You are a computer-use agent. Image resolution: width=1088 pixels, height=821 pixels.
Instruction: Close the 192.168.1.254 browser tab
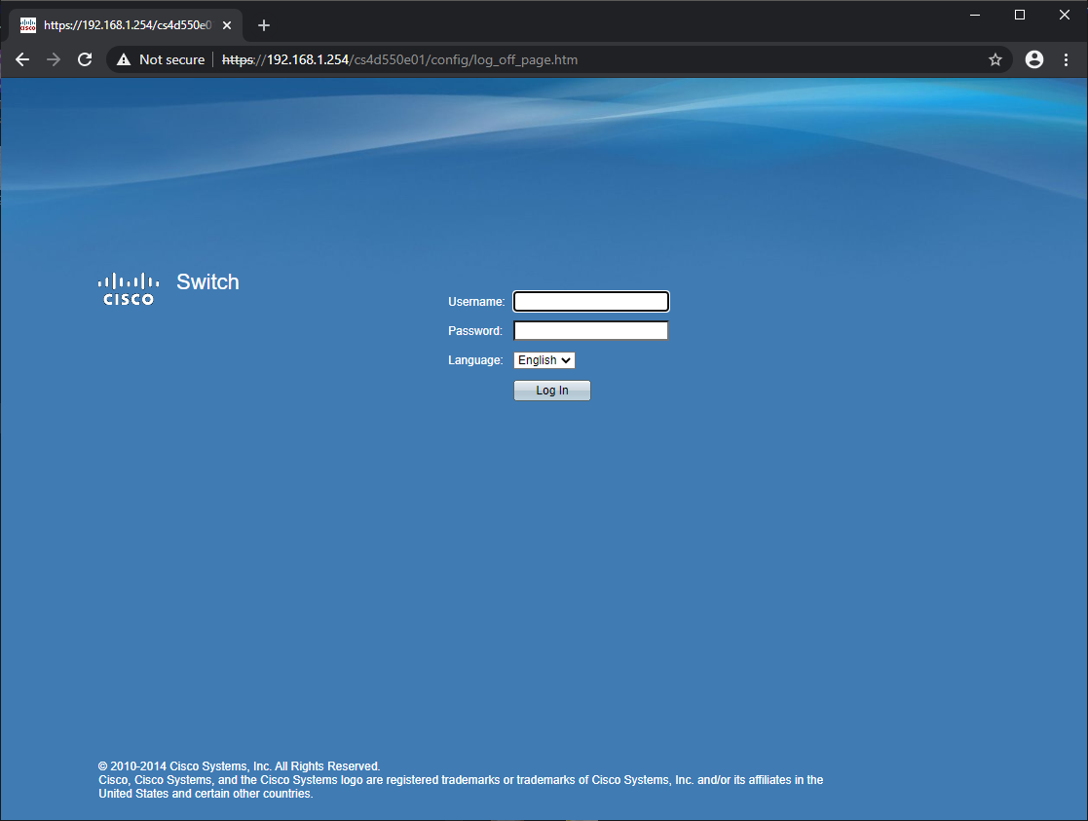[227, 25]
